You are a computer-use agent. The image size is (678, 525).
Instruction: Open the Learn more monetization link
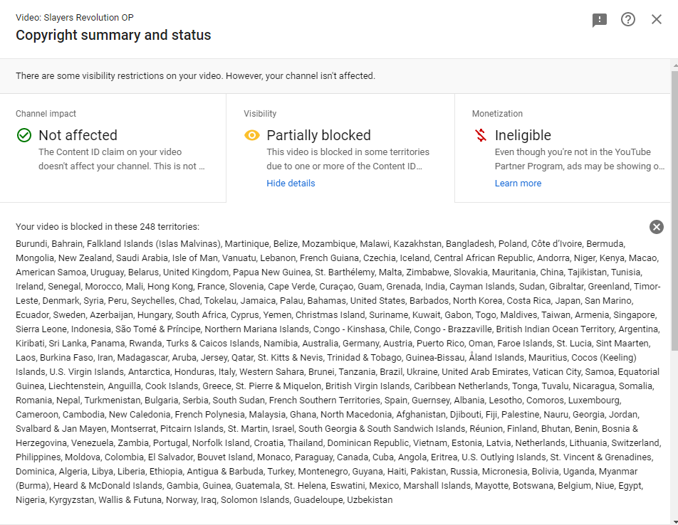pyautogui.click(x=518, y=184)
